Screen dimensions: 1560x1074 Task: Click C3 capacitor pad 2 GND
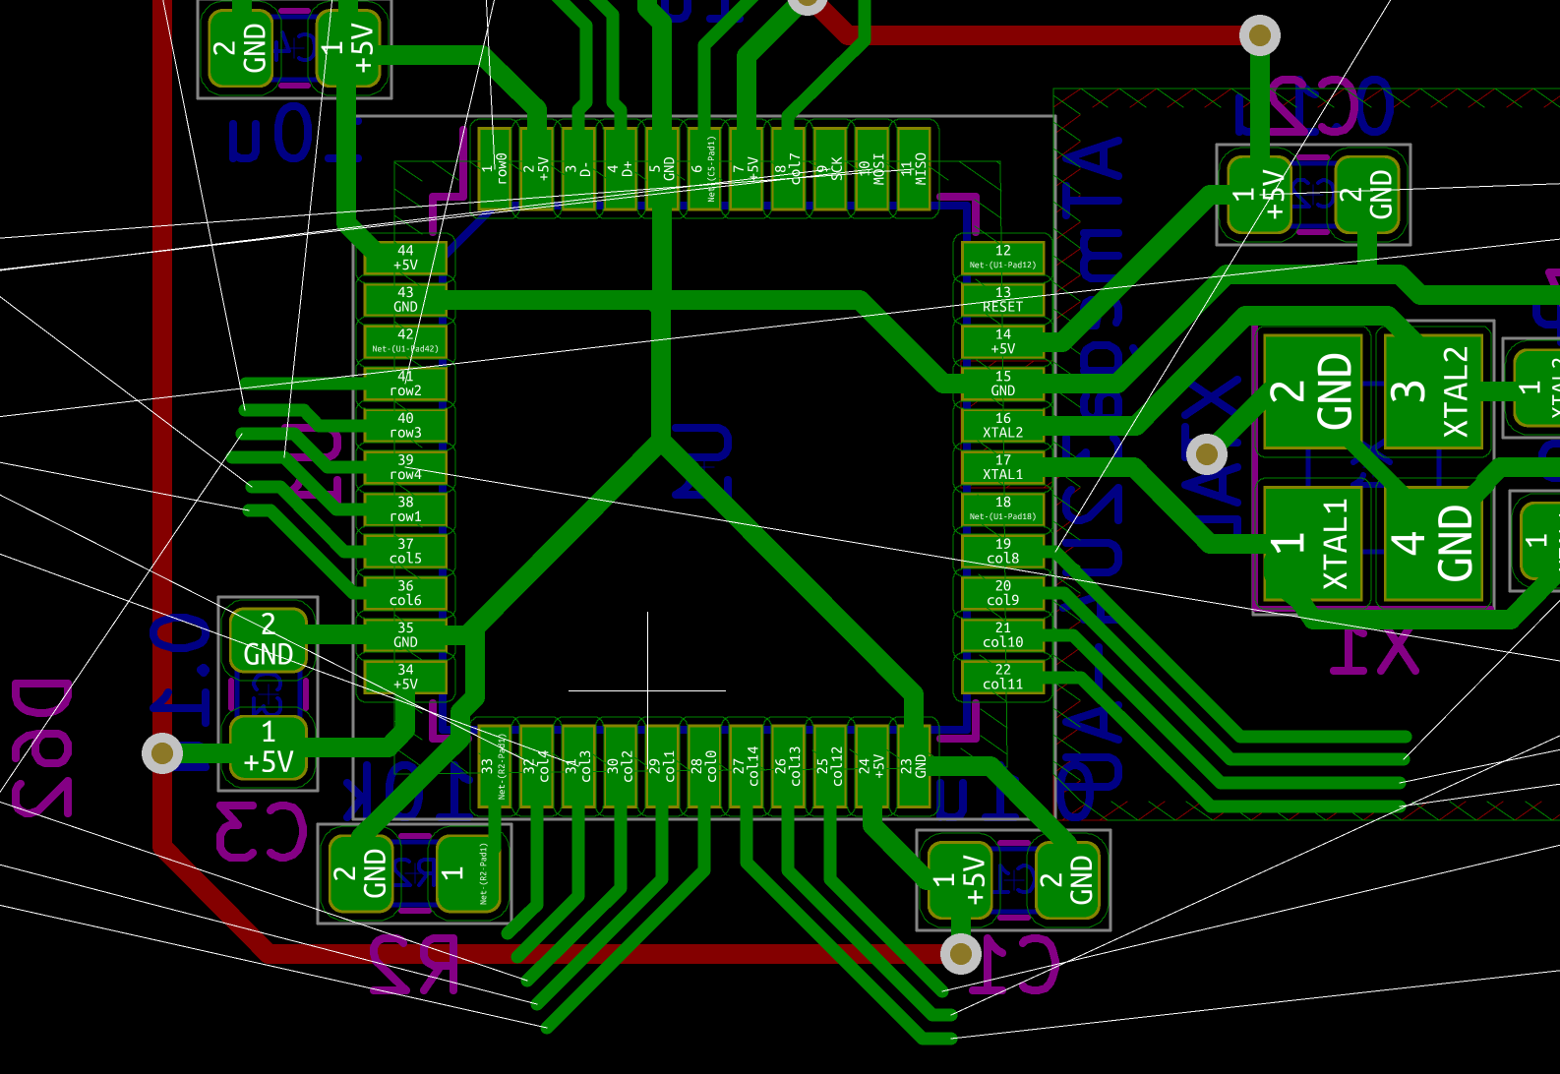click(268, 639)
